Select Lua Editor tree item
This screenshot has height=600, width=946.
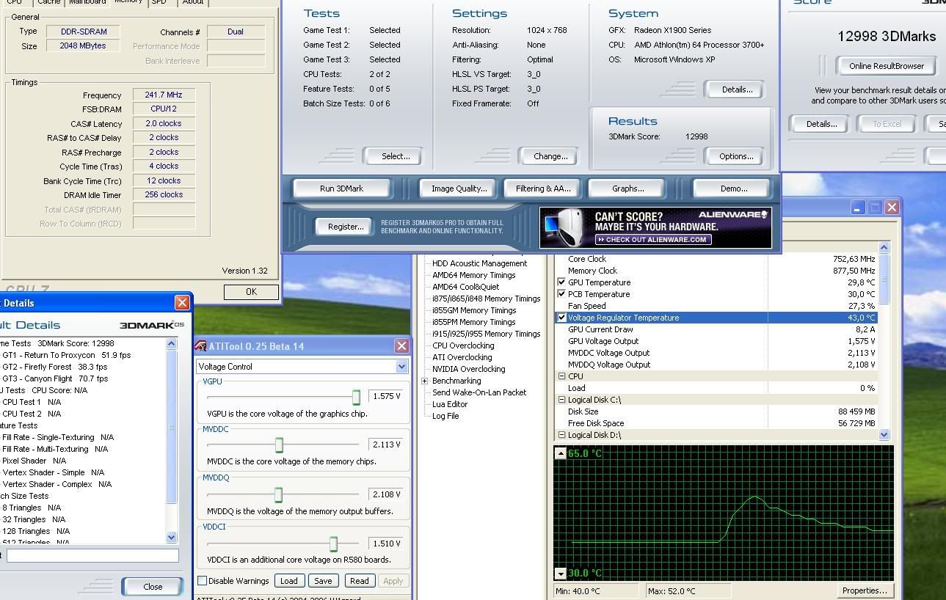click(x=450, y=404)
